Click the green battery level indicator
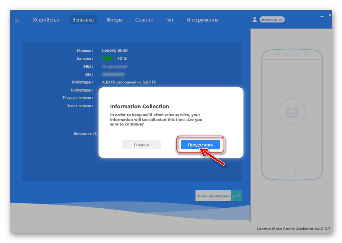This screenshot has height=243, width=342. point(107,58)
